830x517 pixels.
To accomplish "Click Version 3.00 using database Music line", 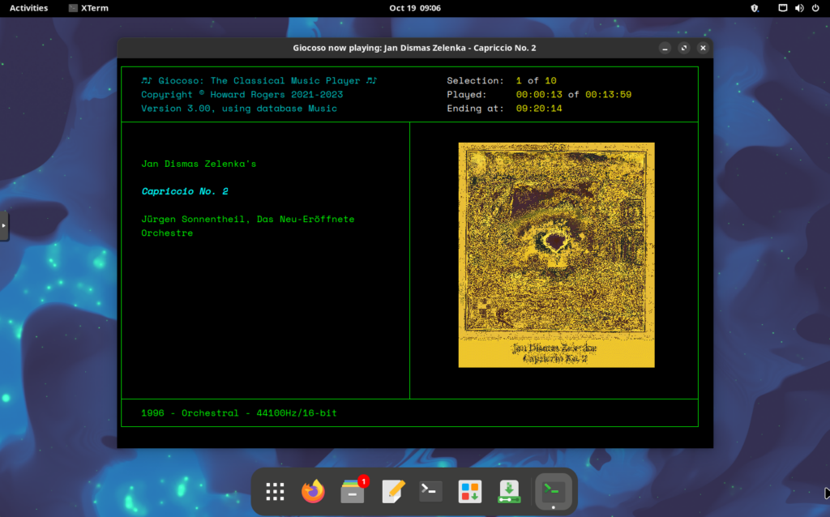I will pos(239,109).
